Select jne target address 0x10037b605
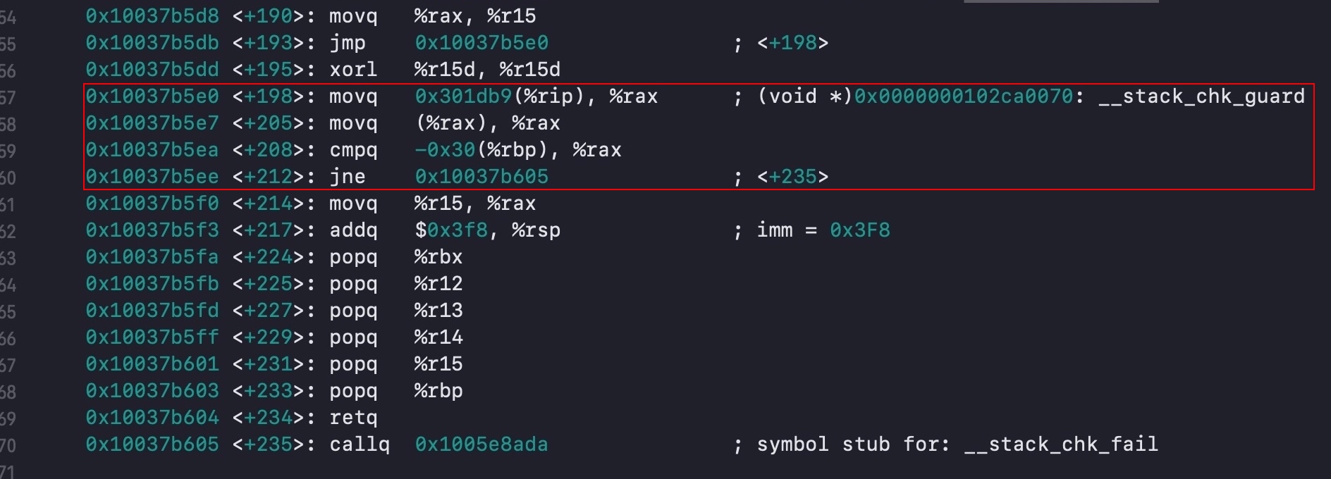This screenshot has height=479, width=1331. point(482,177)
